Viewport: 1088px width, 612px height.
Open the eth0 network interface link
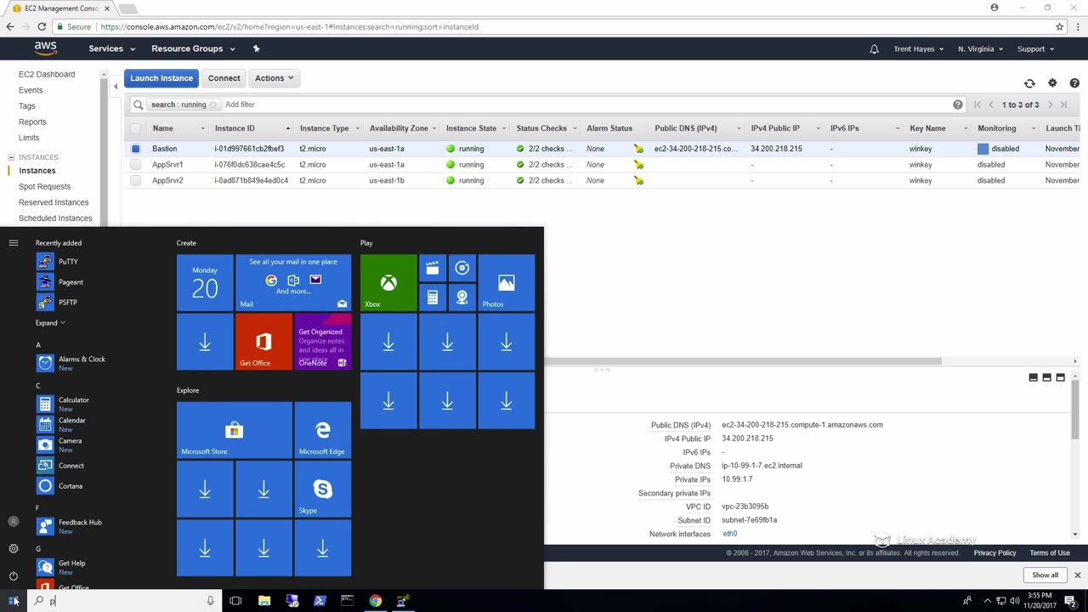(729, 534)
